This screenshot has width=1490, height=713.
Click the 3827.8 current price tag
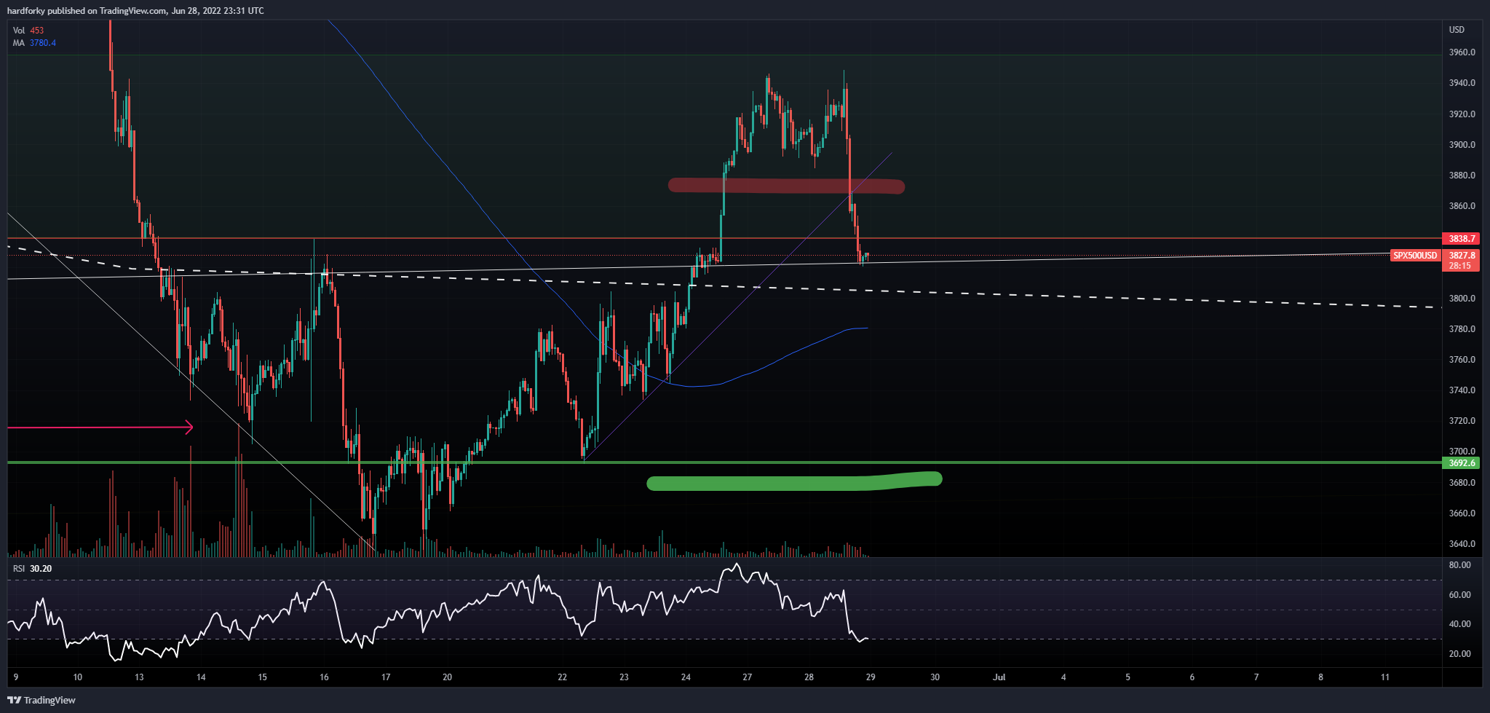(x=1462, y=256)
